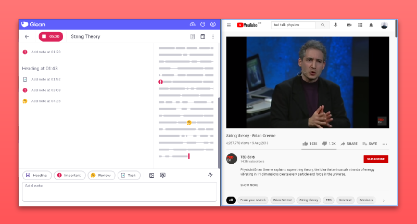
Task: Open the Glean help icon
Action: tap(203, 24)
